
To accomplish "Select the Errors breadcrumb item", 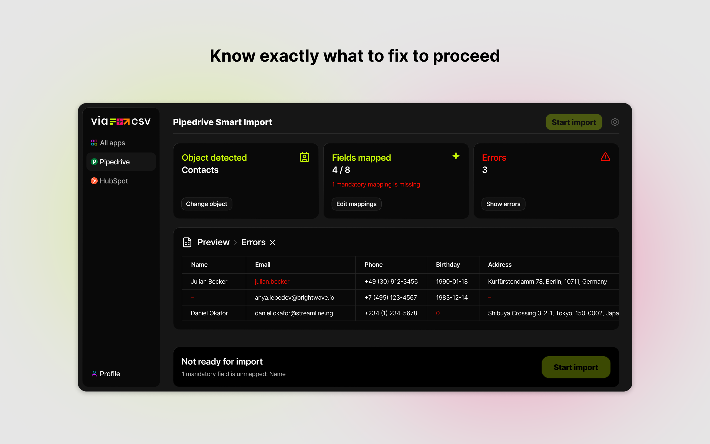I will click(253, 242).
